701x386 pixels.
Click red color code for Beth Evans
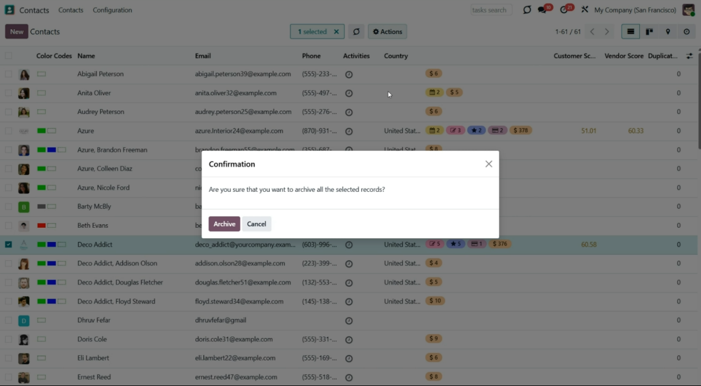click(x=41, y=226)
